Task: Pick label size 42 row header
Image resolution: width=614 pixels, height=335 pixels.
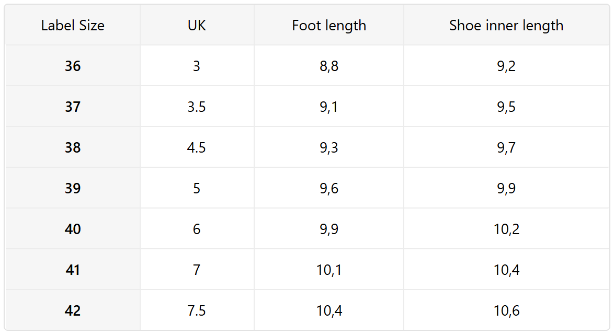Action: (73, 311)
